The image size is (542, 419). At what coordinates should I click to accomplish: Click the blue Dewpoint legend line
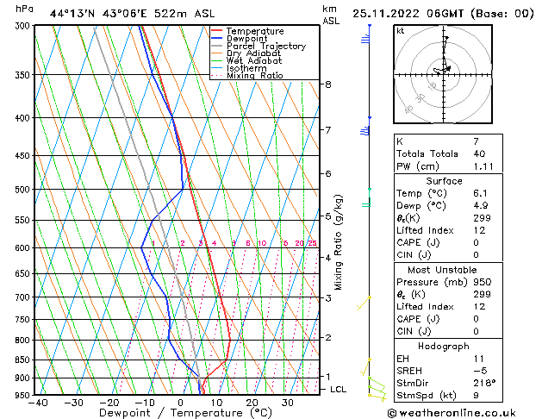(216, 39)
